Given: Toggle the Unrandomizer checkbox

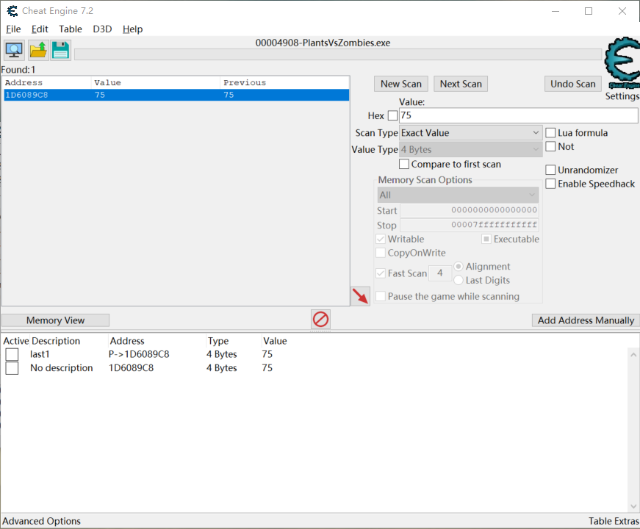Looking at the screenshot, I should [550, 170].
